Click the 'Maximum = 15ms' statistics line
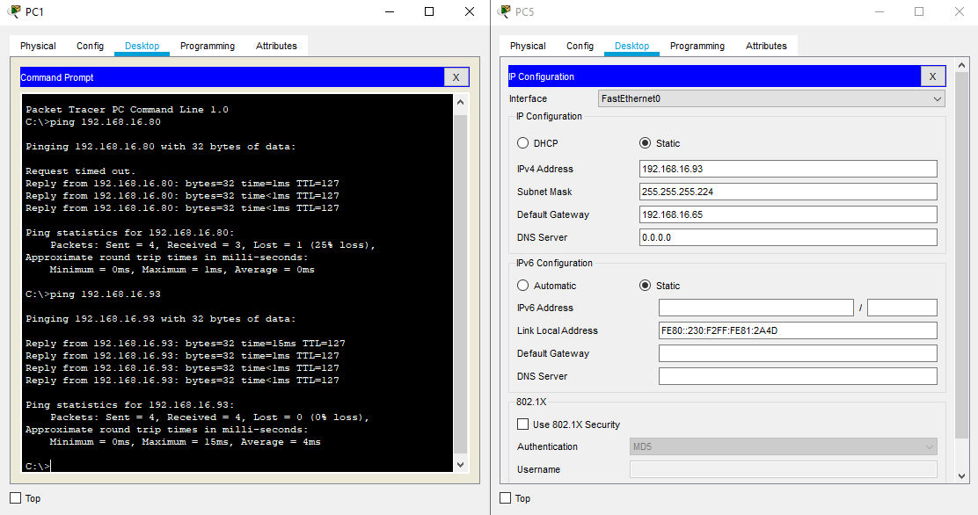 click(x=186, y=442)
